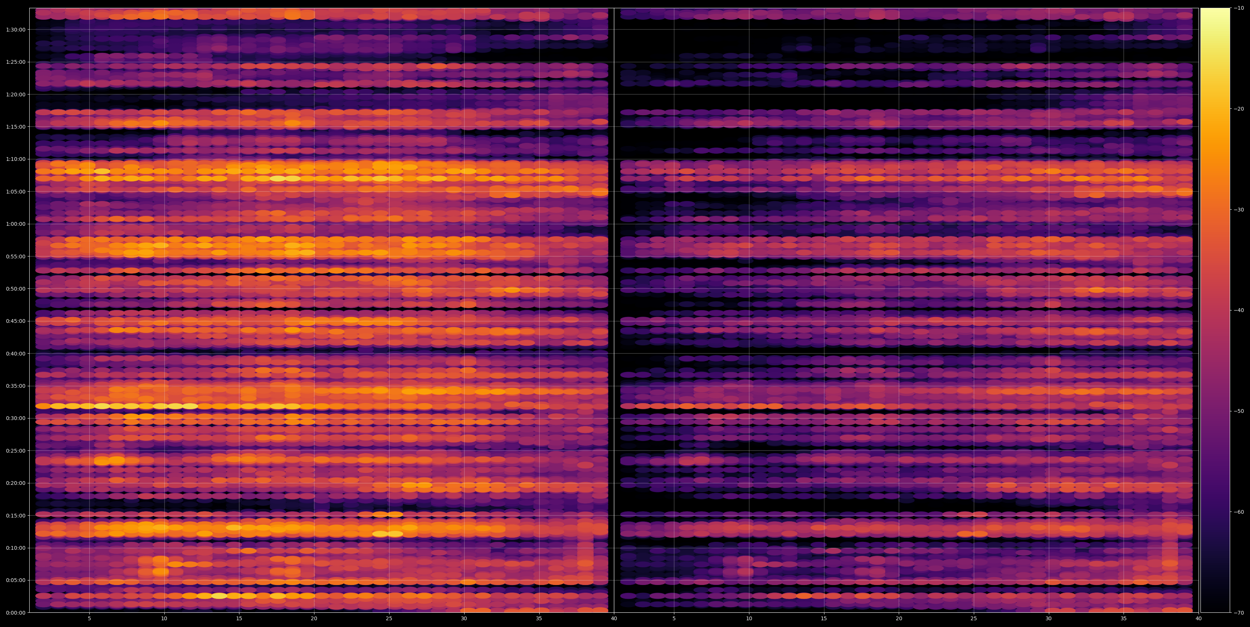The height and width of the screenshot is (627, 1250).
Task: Click x-axis label 35 under the right heatmap
Action: pyautogui.click(x=1124, y=619)
